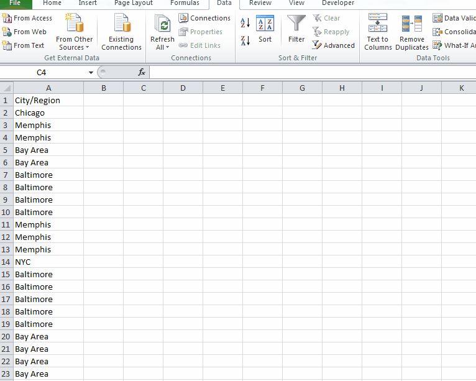Select Bay Area in row 23
This screenshot has width=476, height=381.
(48, 374)
